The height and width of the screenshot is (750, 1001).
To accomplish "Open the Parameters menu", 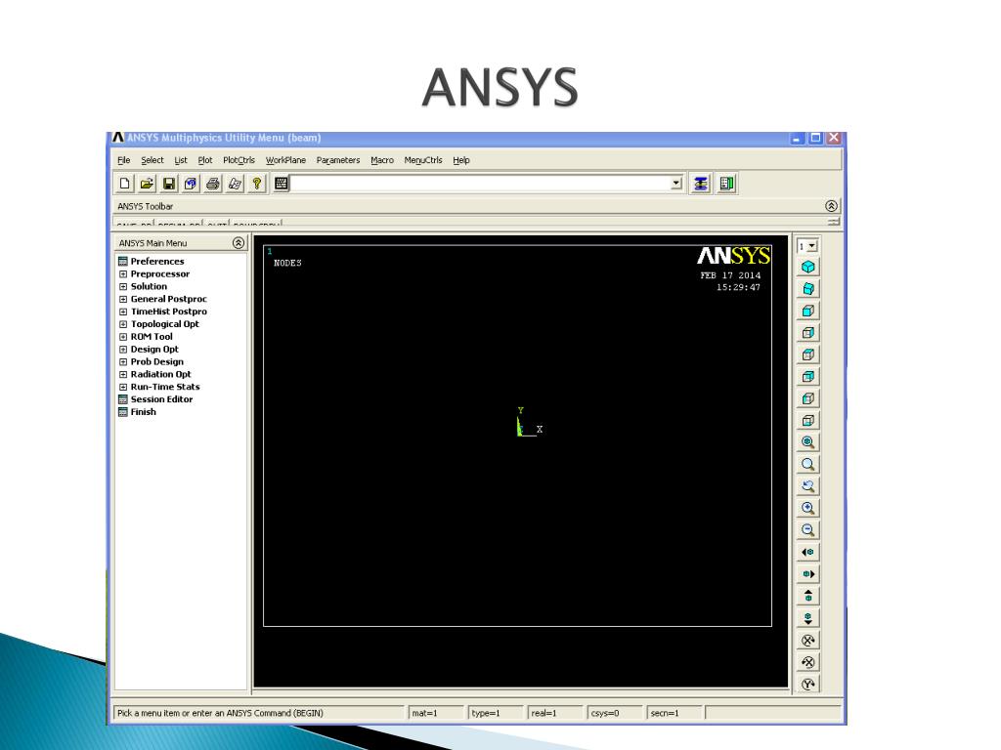I will click(337, 160).
